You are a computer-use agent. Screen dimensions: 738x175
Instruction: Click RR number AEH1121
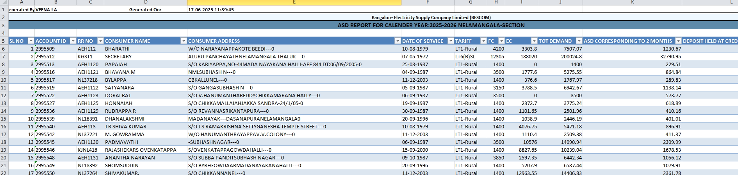(x=88, y=72)
